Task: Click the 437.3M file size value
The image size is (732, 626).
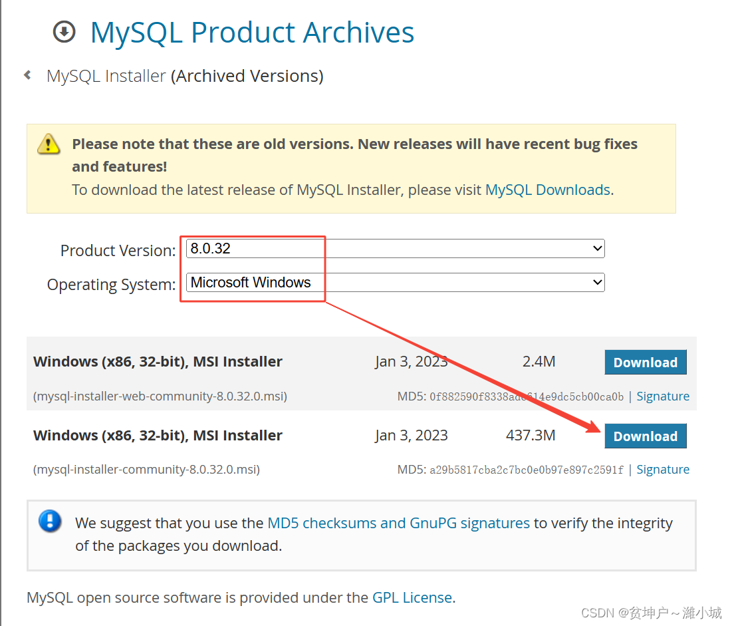Action: pyautogui.click(x=531, y=435)
